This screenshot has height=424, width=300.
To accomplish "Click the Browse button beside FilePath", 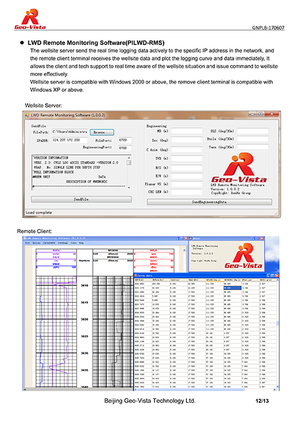I will coord(102,132).
